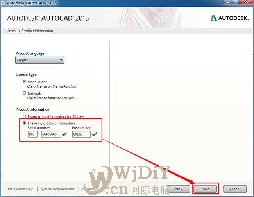Click the AutoCAD icon in the title bar

3,3
